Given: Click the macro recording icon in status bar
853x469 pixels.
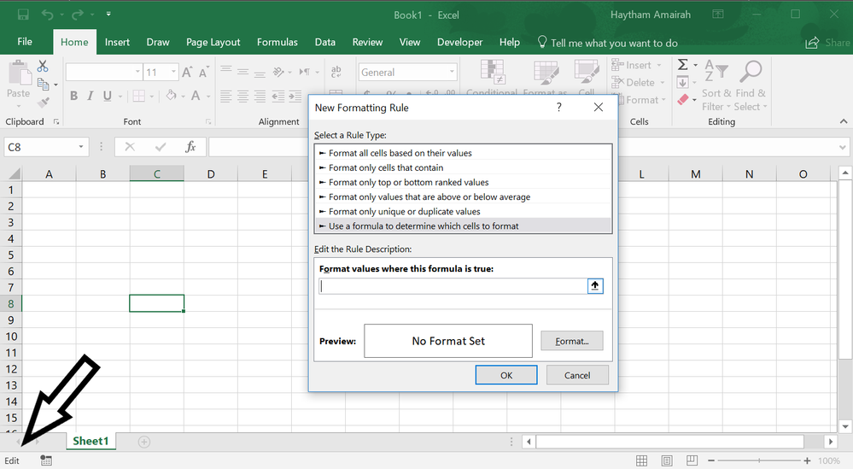Looking at the screenshot, I should (x=45, y=460).
